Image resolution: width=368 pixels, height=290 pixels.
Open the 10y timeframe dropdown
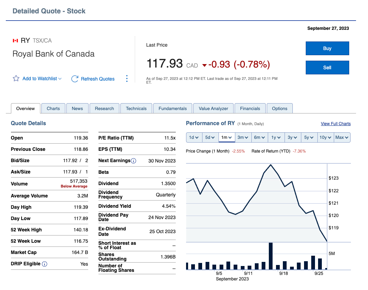pyautogui.click(x=325, y=137)
